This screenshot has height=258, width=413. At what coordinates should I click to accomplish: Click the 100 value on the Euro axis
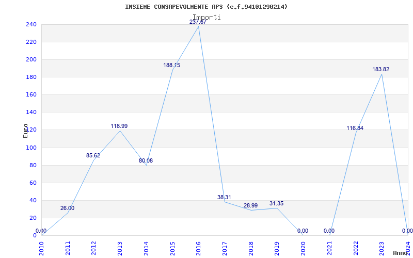(x=31, y=148)
